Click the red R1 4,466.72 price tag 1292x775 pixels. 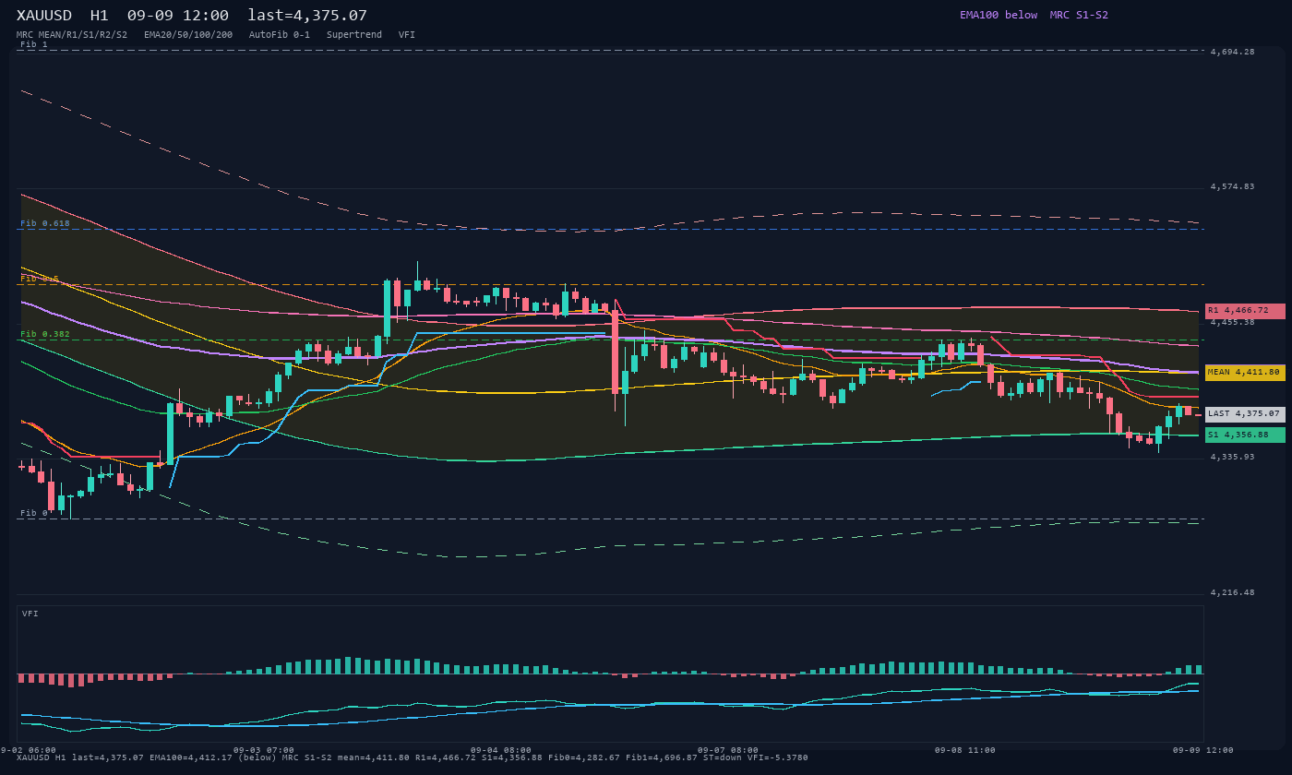coord(1245,311)
